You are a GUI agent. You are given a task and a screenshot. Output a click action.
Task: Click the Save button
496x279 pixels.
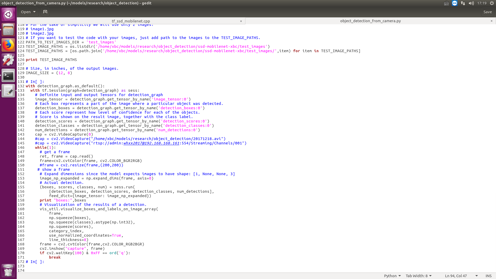tap(487, 12)
